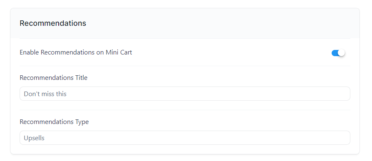Disable recommendations using the blue switch

[x=338, y=53]
